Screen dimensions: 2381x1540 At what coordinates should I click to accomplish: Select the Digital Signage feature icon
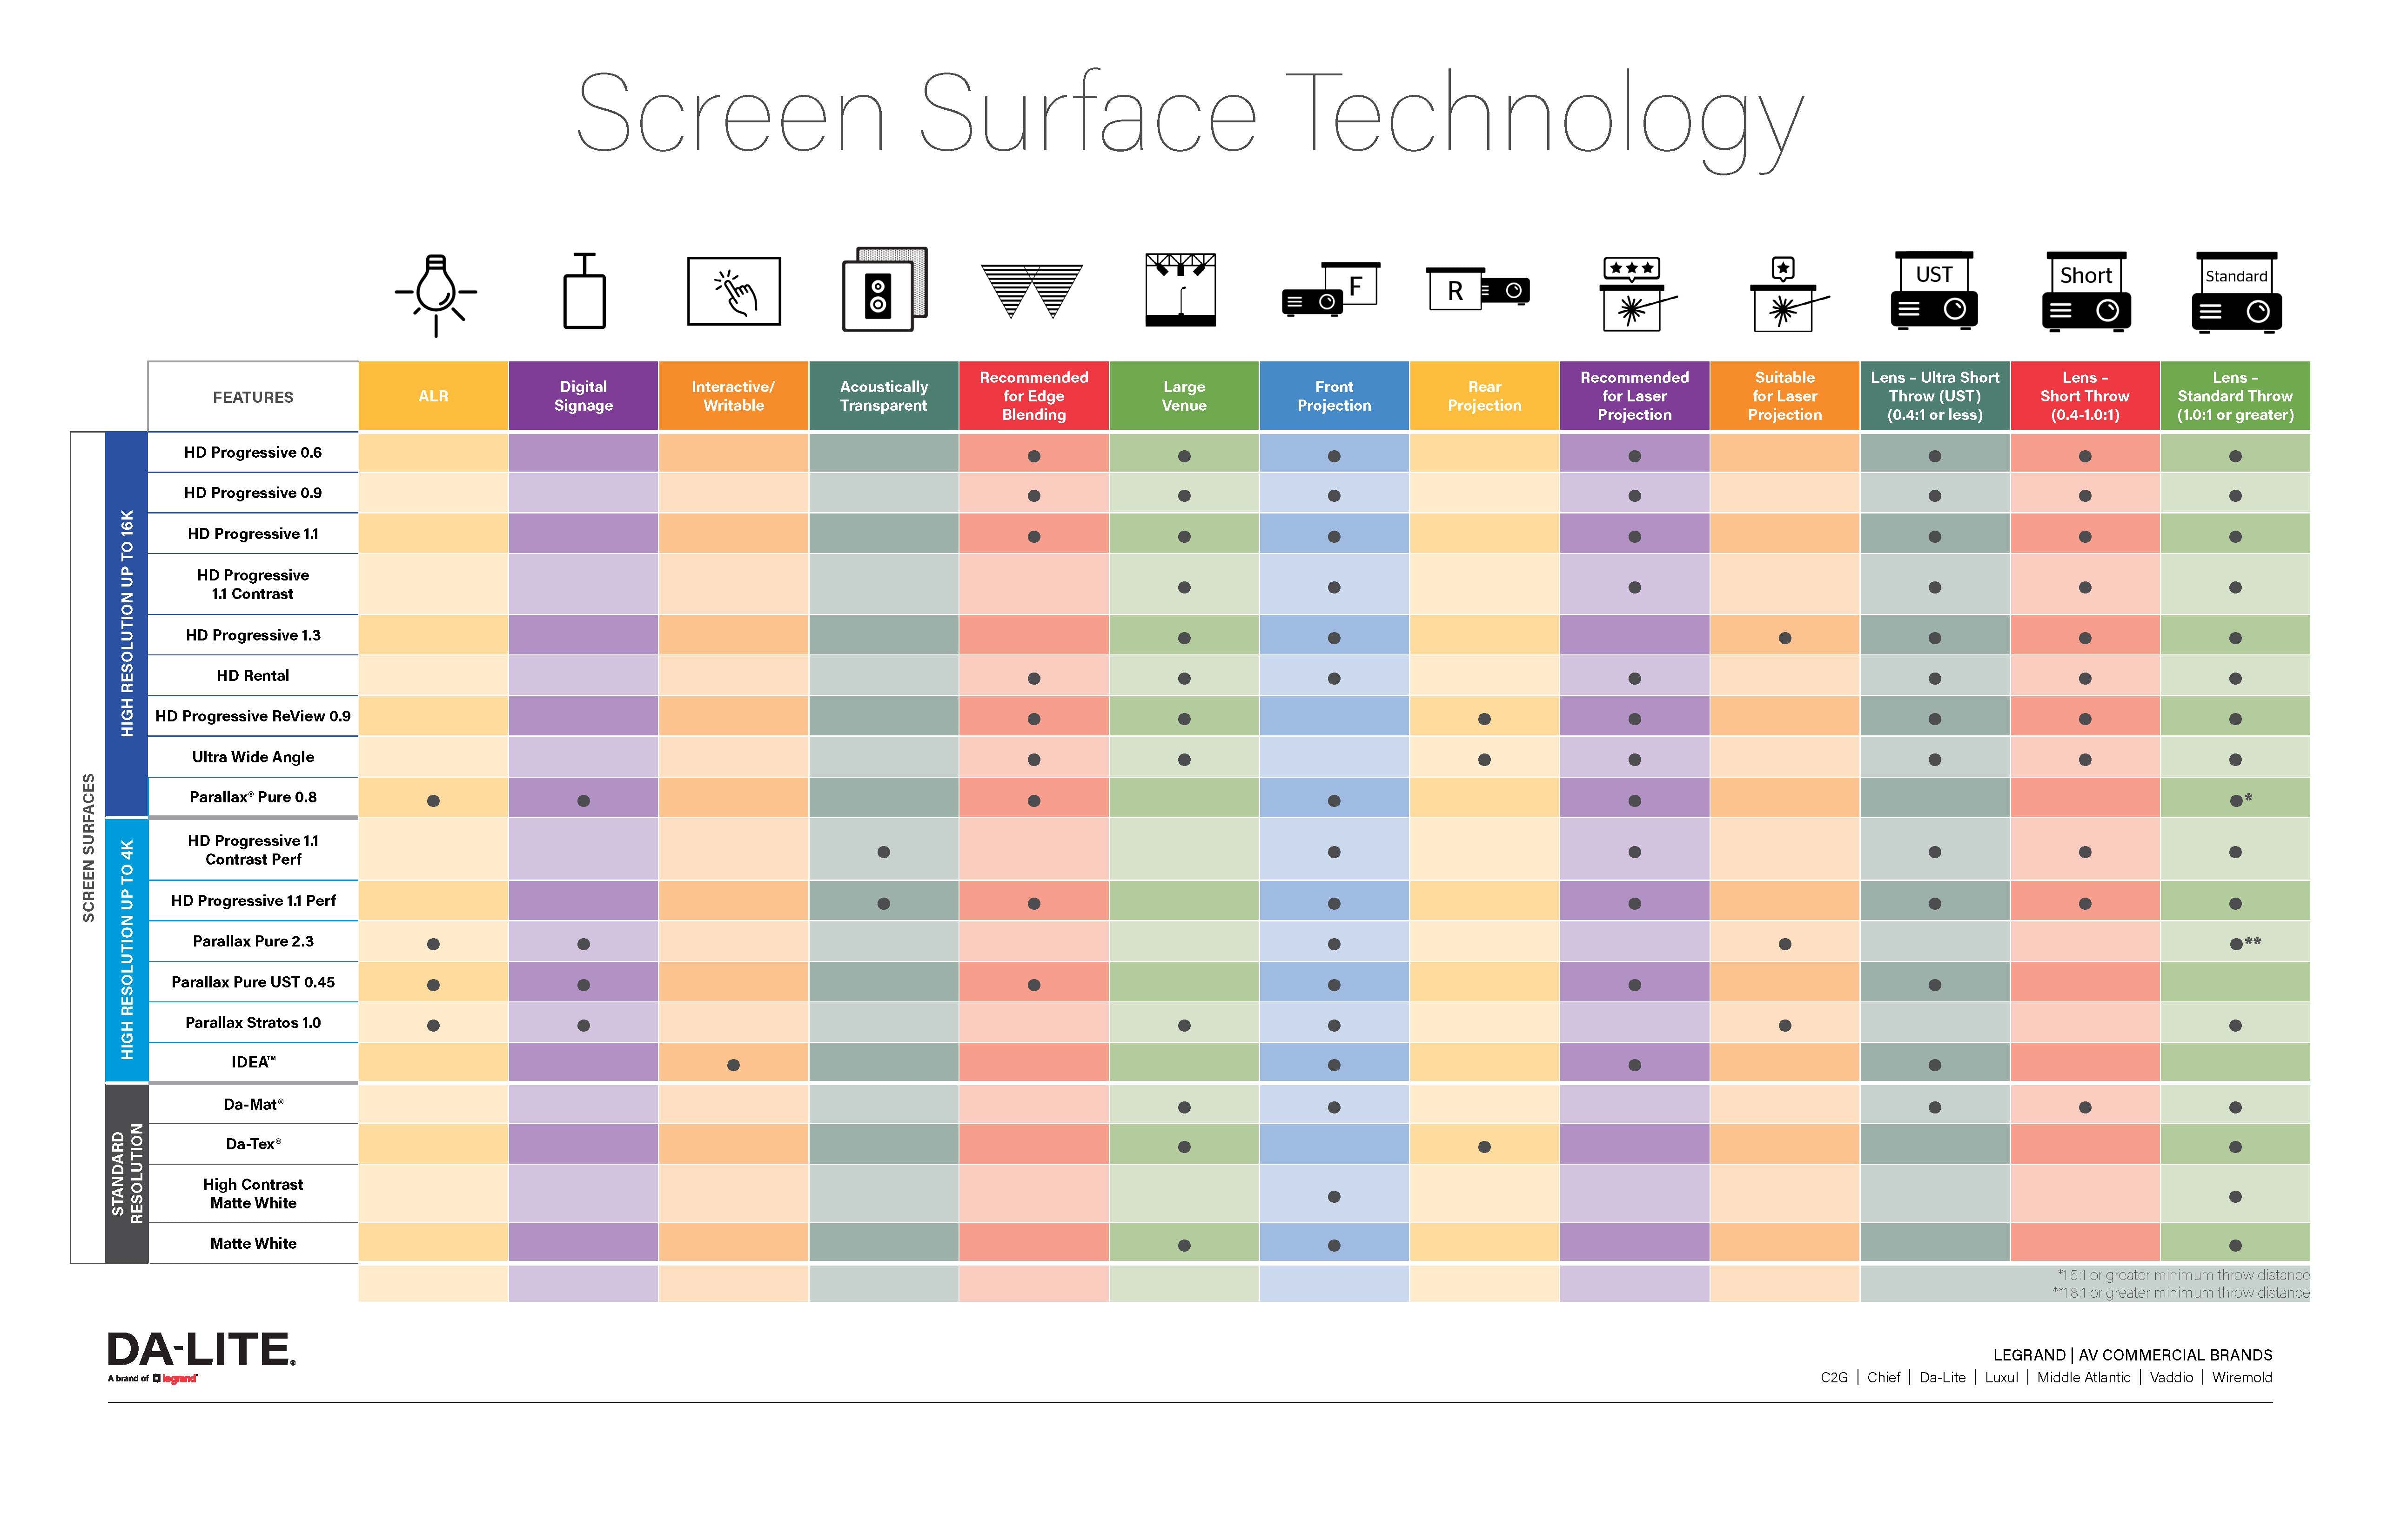581,304
